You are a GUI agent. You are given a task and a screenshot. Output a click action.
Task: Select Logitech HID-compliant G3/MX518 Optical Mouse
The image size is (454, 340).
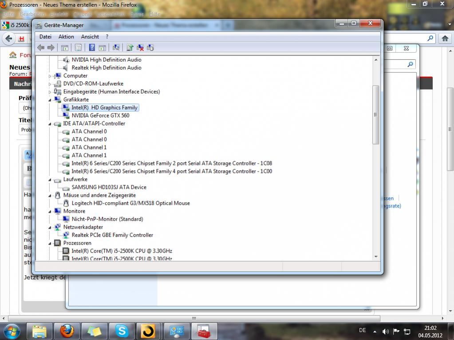tap(130, 203)
